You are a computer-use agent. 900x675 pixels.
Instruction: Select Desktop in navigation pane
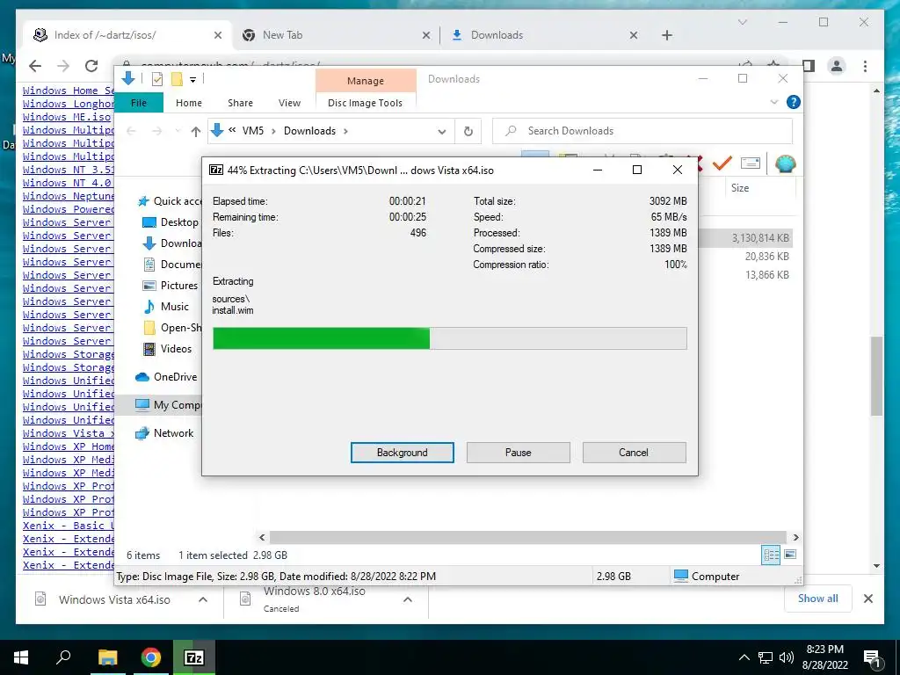(x=171, y=222)
